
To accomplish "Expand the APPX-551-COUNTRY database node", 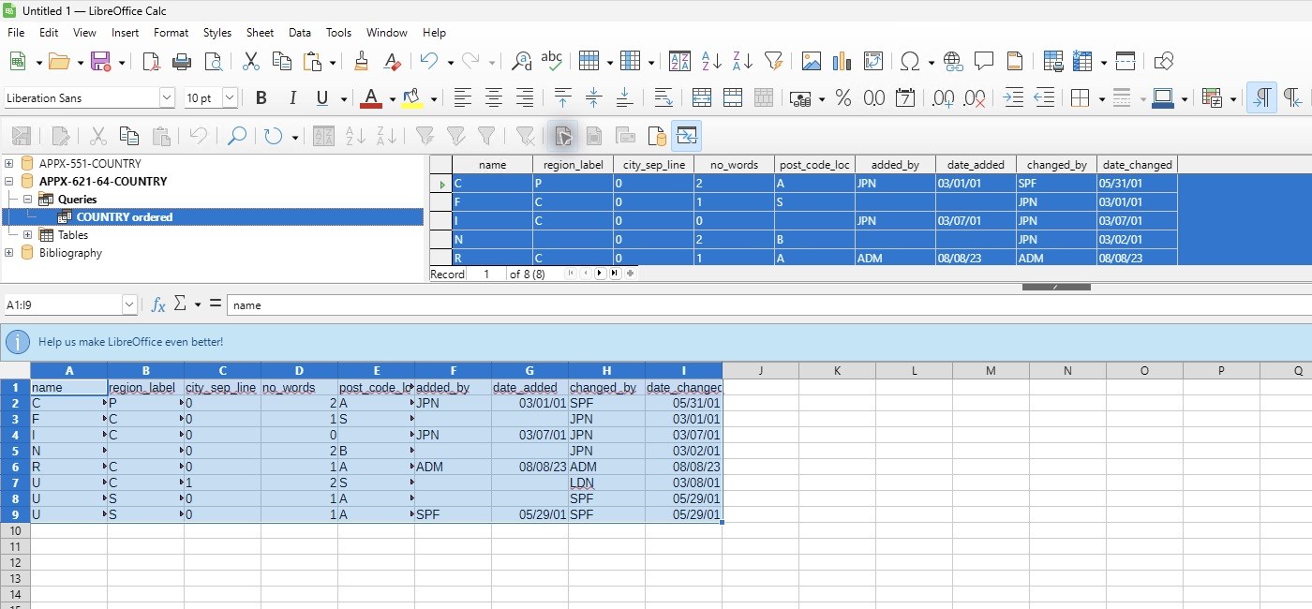I will click(x=9, y=163).
